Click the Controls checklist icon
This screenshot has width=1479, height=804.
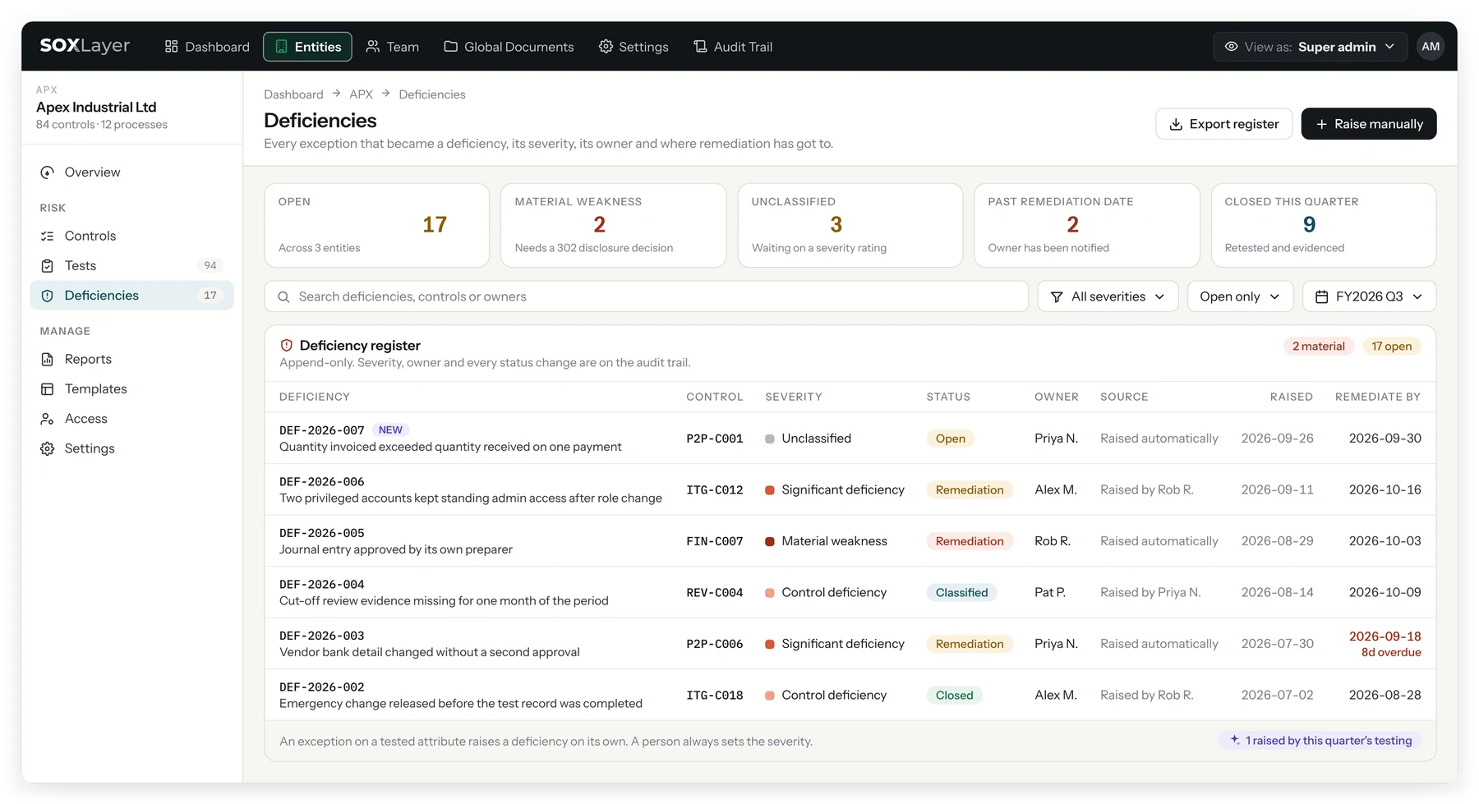coord(48,237)
